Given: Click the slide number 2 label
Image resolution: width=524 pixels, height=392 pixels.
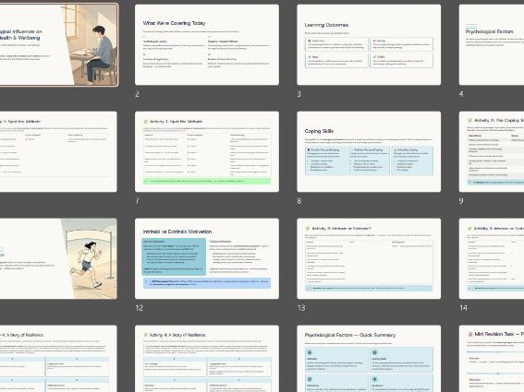Looking at the screenshot, I should pos(137,94).
